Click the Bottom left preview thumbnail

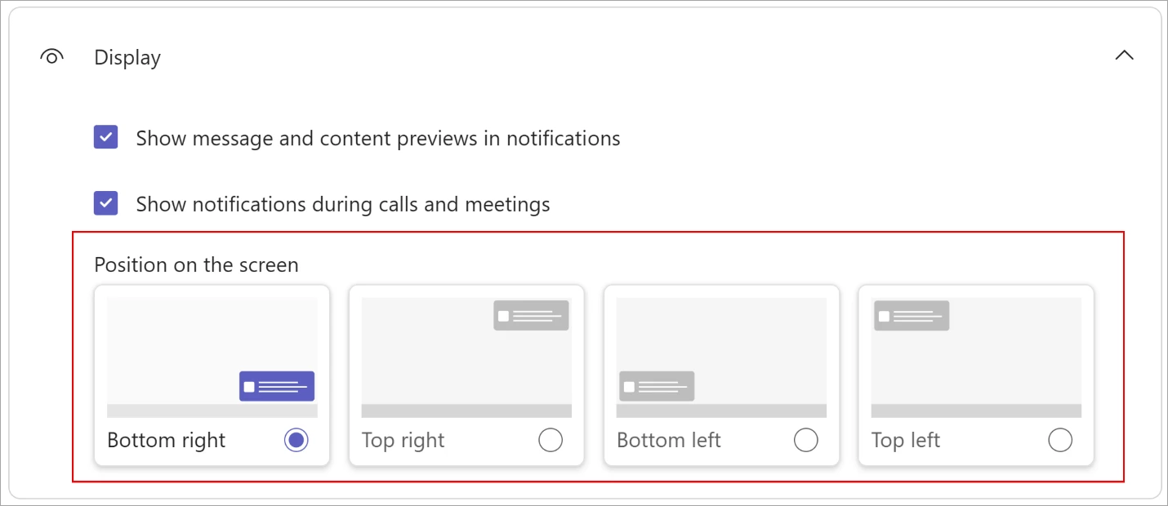point(721,357)
